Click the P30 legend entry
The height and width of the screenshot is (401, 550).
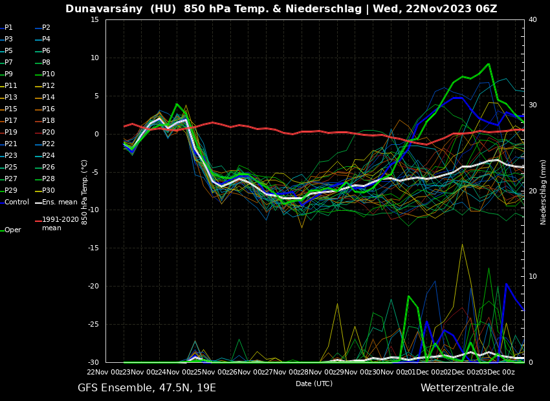click(x=48, y=191)
